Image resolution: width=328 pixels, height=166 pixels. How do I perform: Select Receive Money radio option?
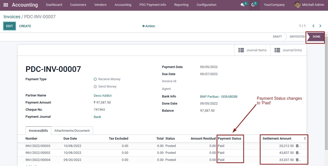click(x=95, y=79)
